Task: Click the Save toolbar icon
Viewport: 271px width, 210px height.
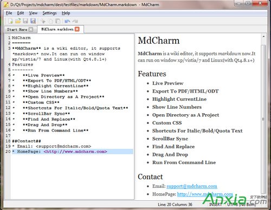Action: (25, 21)
